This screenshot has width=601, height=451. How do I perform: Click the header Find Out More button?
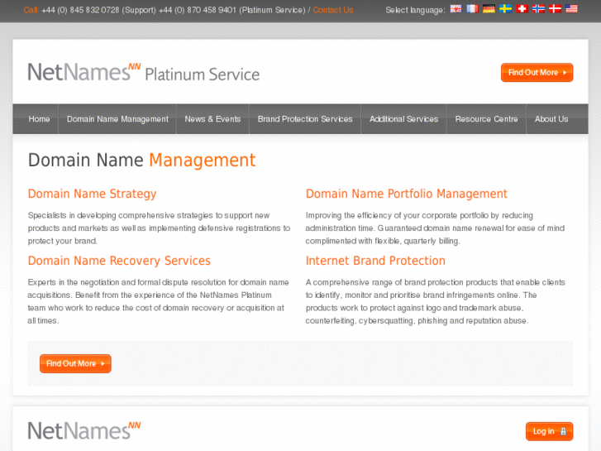pos(537,73)
